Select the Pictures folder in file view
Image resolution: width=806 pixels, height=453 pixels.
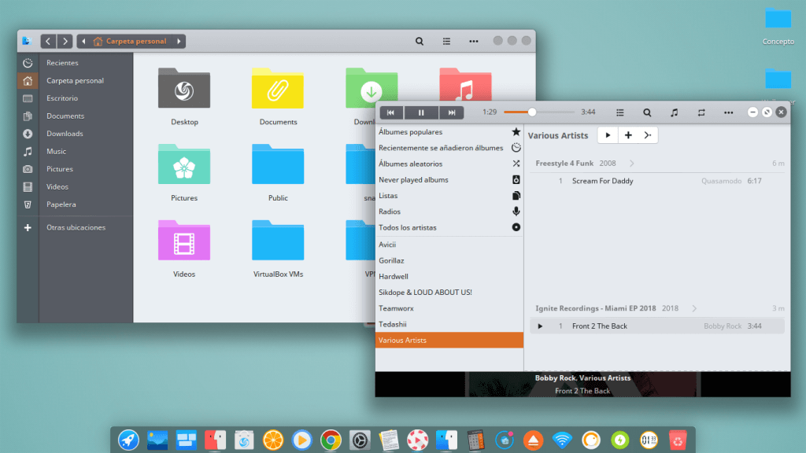coord(184,172)
